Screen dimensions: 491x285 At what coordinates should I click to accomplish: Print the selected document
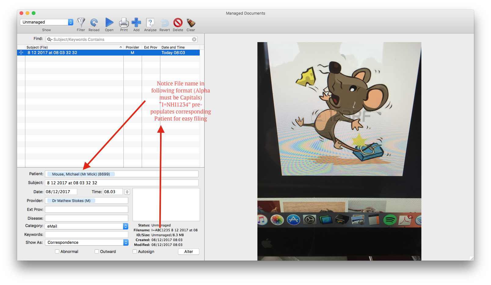tap(124, 22)
